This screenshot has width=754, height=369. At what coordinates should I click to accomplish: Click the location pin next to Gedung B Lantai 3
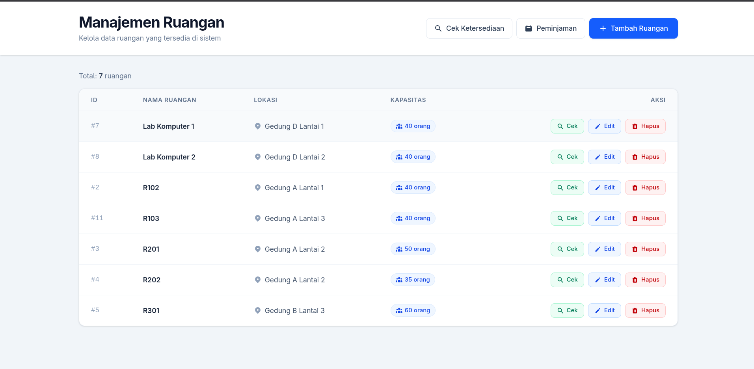[x=258, y=311]
